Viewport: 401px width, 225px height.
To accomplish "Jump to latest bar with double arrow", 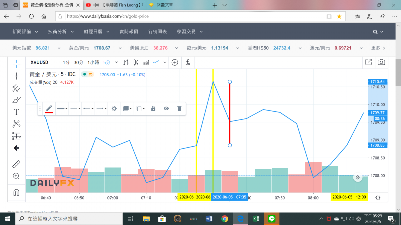I will coord(358,177).
